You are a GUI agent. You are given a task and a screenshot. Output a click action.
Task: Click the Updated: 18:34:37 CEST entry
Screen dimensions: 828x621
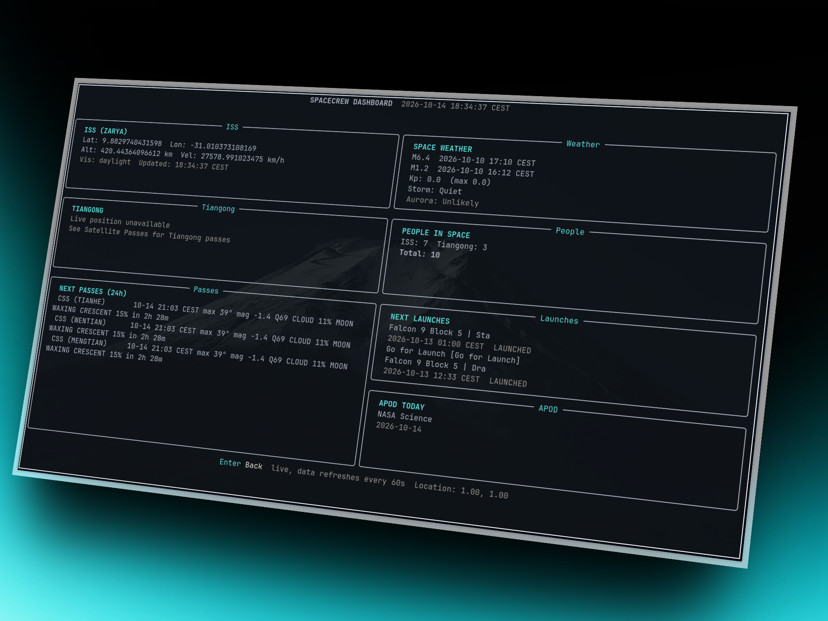[183, 165]
